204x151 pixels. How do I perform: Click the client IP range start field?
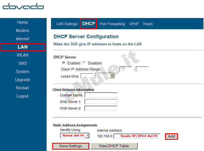point(126,69)
